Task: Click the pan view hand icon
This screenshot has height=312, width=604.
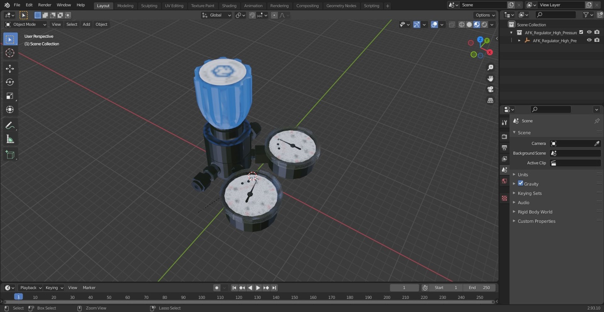Action: 490,78
